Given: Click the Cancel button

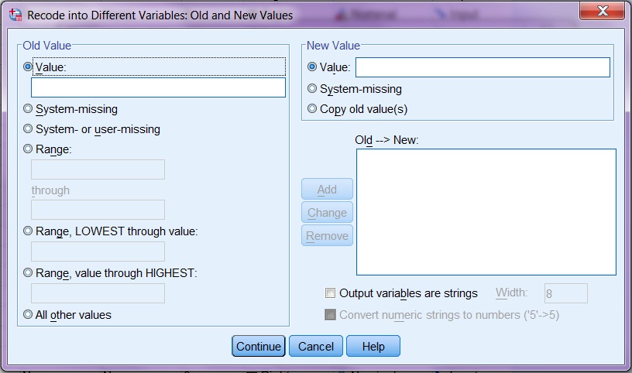Looking at the screenshot, I should pos(316,347).
